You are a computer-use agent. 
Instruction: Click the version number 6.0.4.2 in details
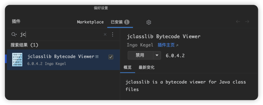pos(175,55)
